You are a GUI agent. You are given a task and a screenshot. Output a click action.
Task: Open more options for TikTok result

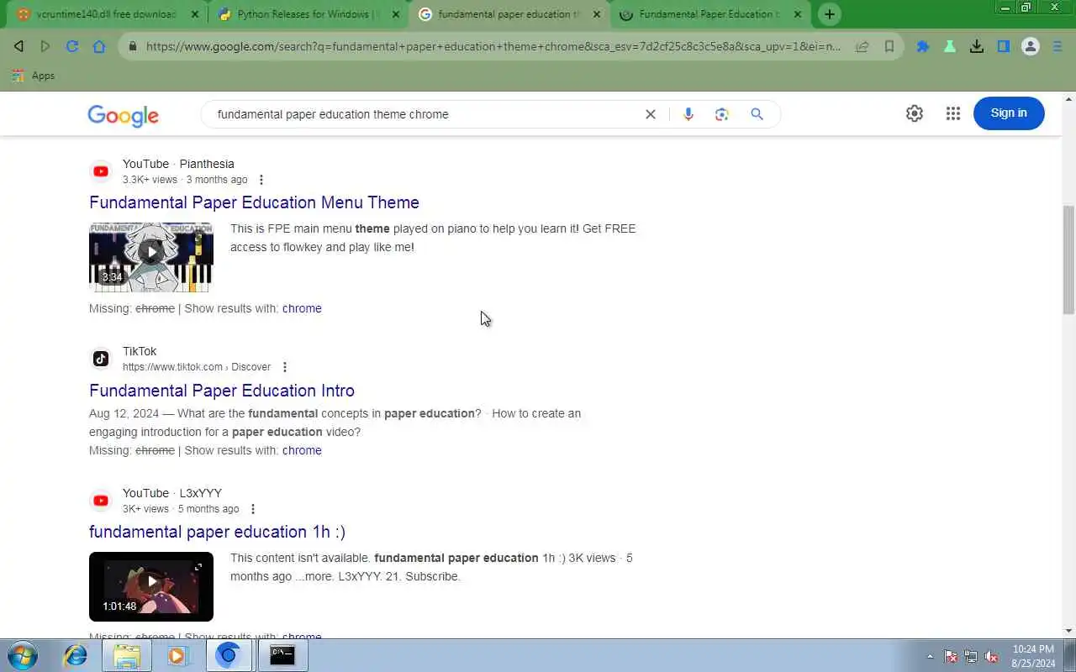point(285,367)
